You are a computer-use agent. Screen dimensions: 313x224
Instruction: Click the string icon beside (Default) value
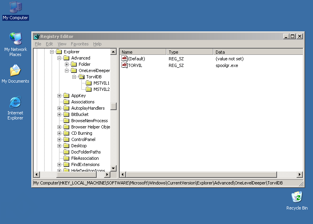(x=124, y=59)
